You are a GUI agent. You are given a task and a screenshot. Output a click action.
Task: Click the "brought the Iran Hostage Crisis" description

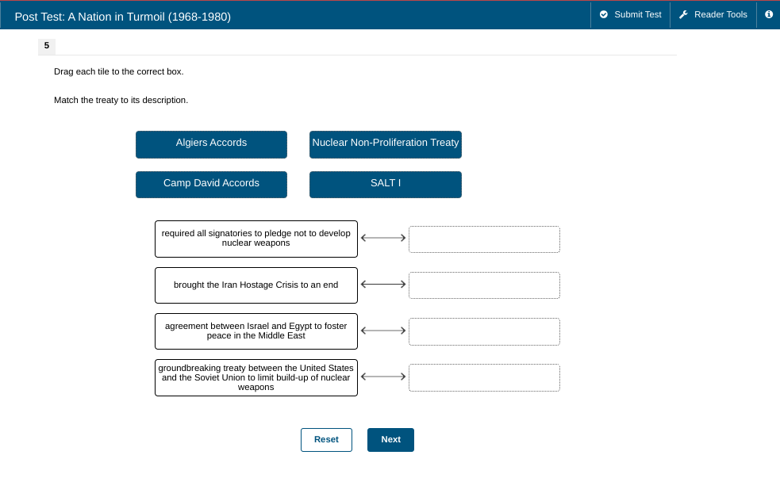256,285
